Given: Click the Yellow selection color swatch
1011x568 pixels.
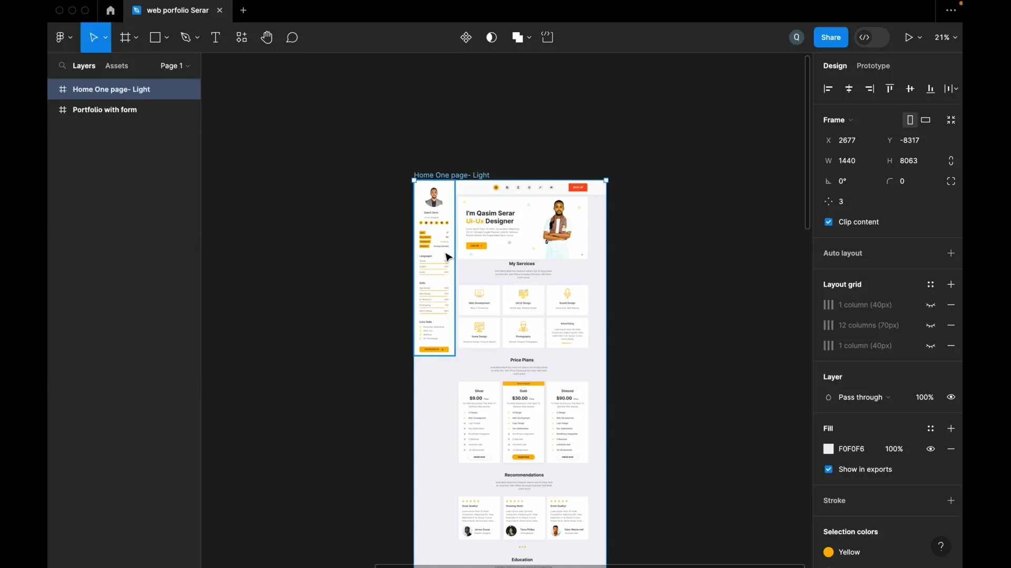Looking at the screenshot, I should click(x=828, y=552).
